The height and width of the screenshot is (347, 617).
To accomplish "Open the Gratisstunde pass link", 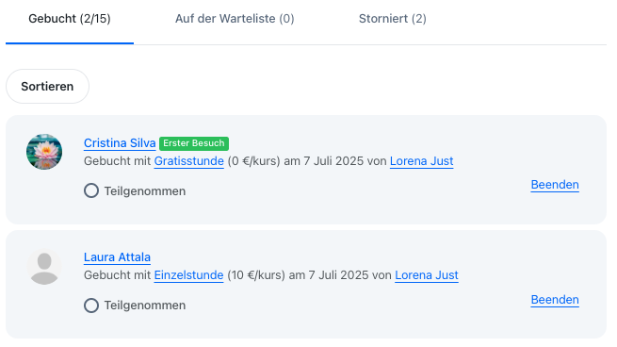I will click(189, 161).
